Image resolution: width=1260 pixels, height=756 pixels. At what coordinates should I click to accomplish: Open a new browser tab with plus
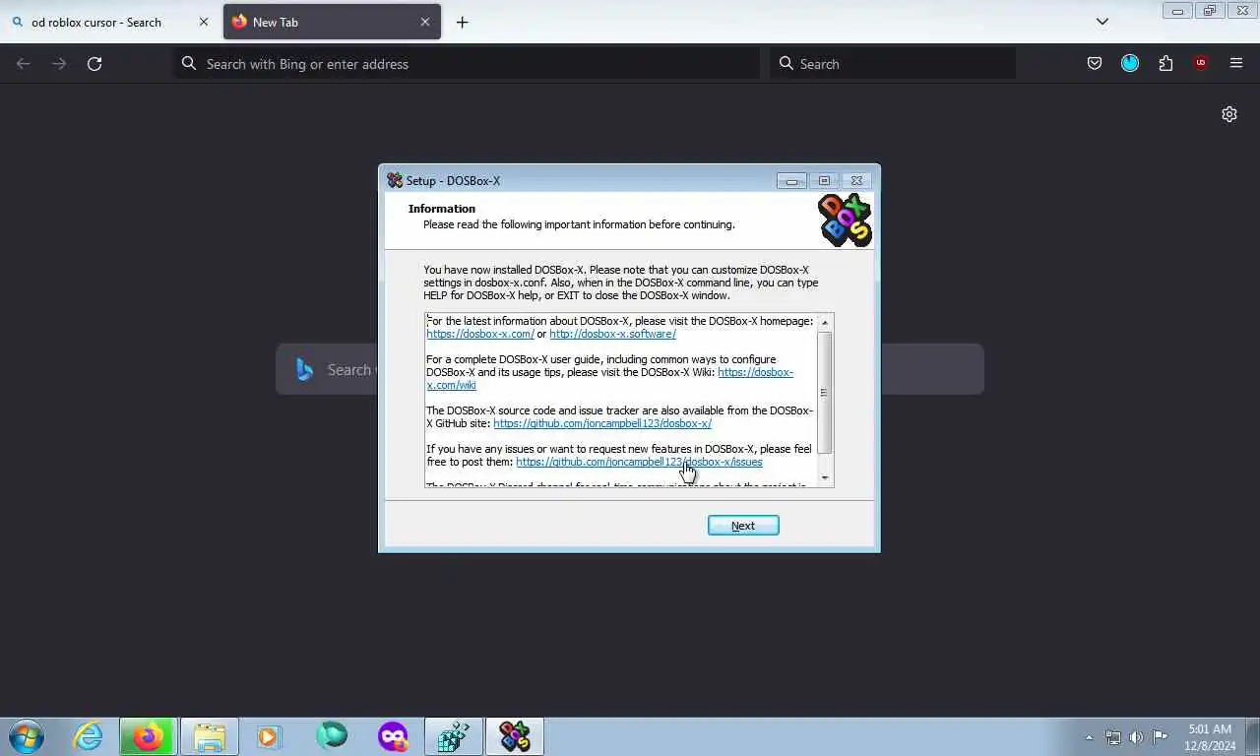[x=462, y=22]
